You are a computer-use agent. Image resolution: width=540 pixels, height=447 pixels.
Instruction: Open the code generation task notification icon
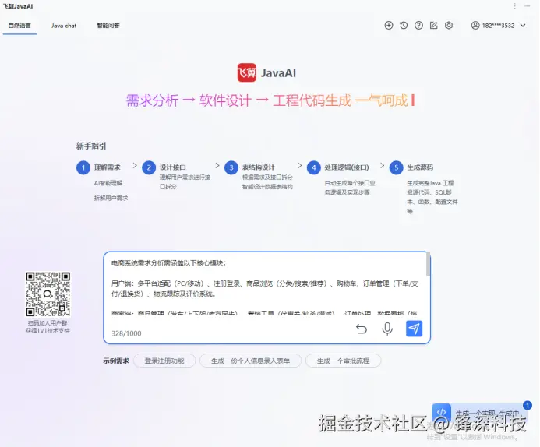[x=442, y=412]
